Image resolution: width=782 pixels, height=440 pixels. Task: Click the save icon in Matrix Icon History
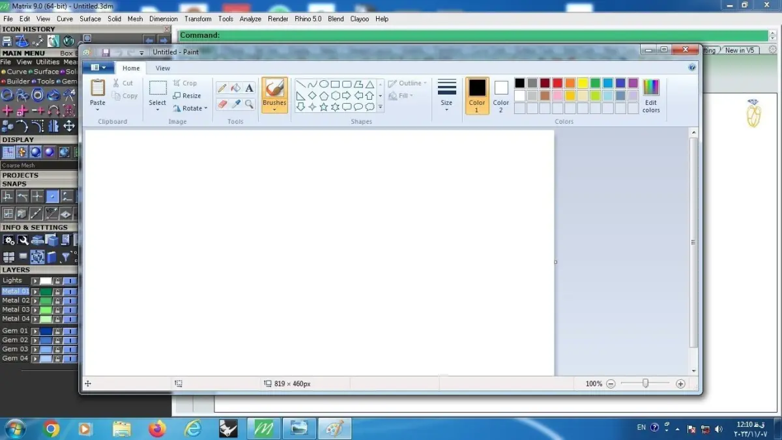(x=7, y=41)
